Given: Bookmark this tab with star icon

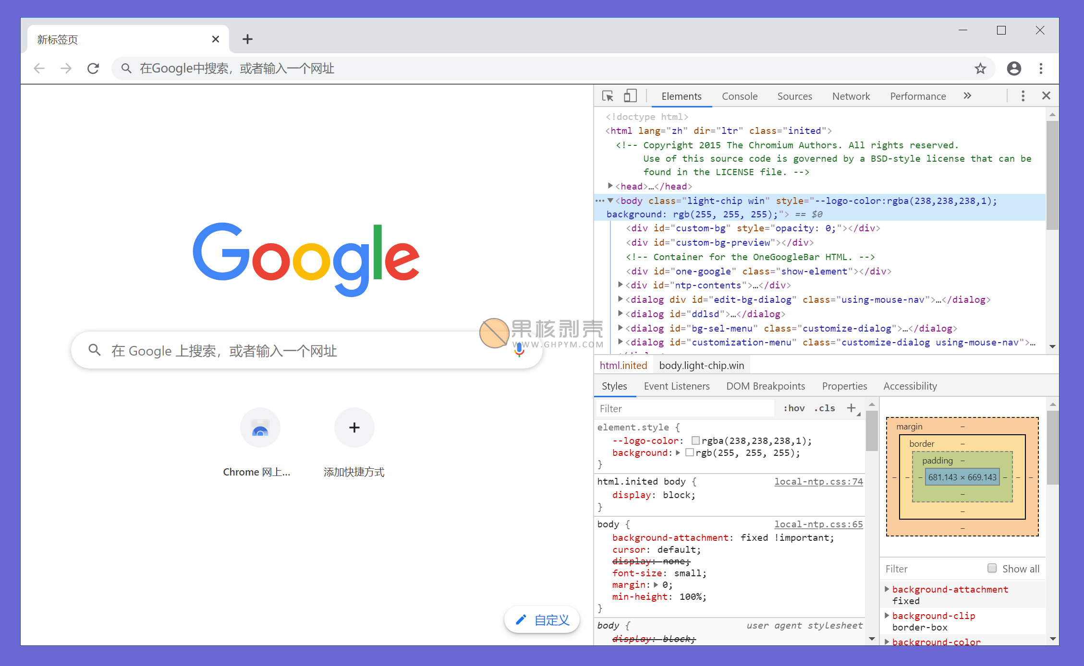Looking at the screenshot, I should tap(980, 69).
